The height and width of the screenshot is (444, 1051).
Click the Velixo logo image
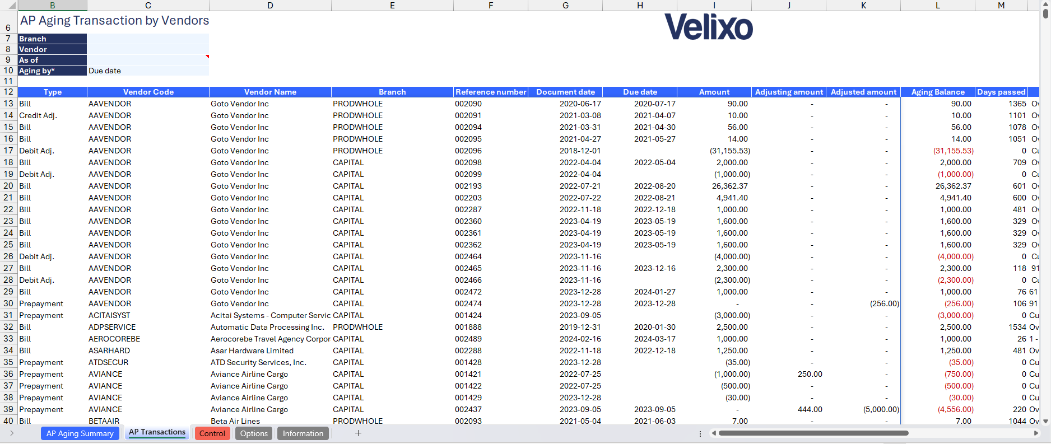[x=708, y=27]
